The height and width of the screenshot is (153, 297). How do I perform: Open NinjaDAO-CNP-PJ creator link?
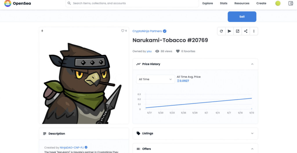pyautogui.click(x=72, y=148)
